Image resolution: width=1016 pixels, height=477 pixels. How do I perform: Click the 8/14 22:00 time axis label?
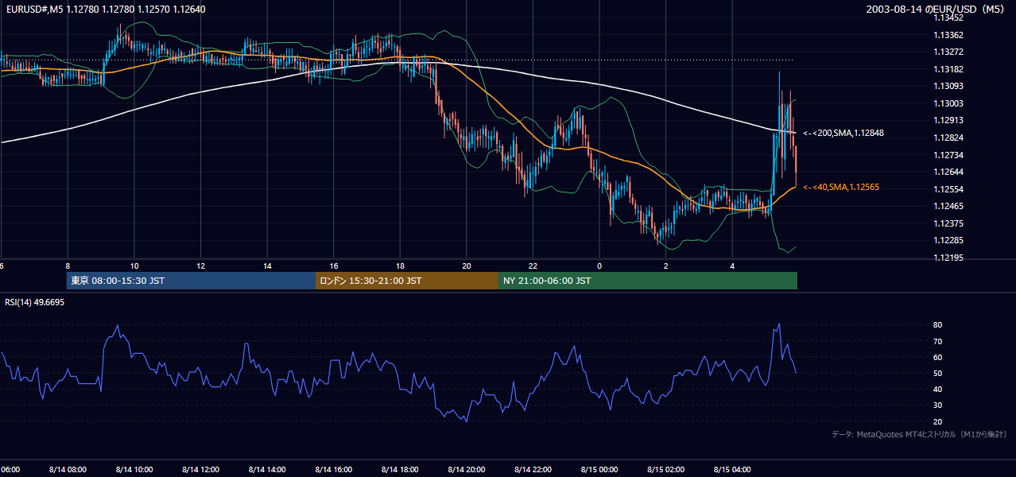click(533, 469)
